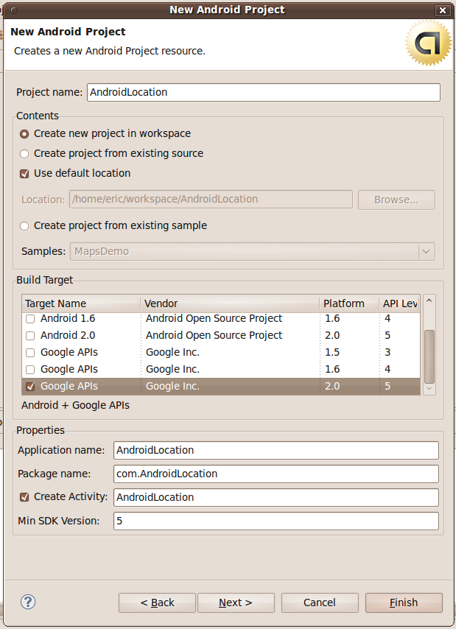Select Android Open Source Project in Android 2.0 row
This screenshot has height=629, width=456.
pos(214,335)
